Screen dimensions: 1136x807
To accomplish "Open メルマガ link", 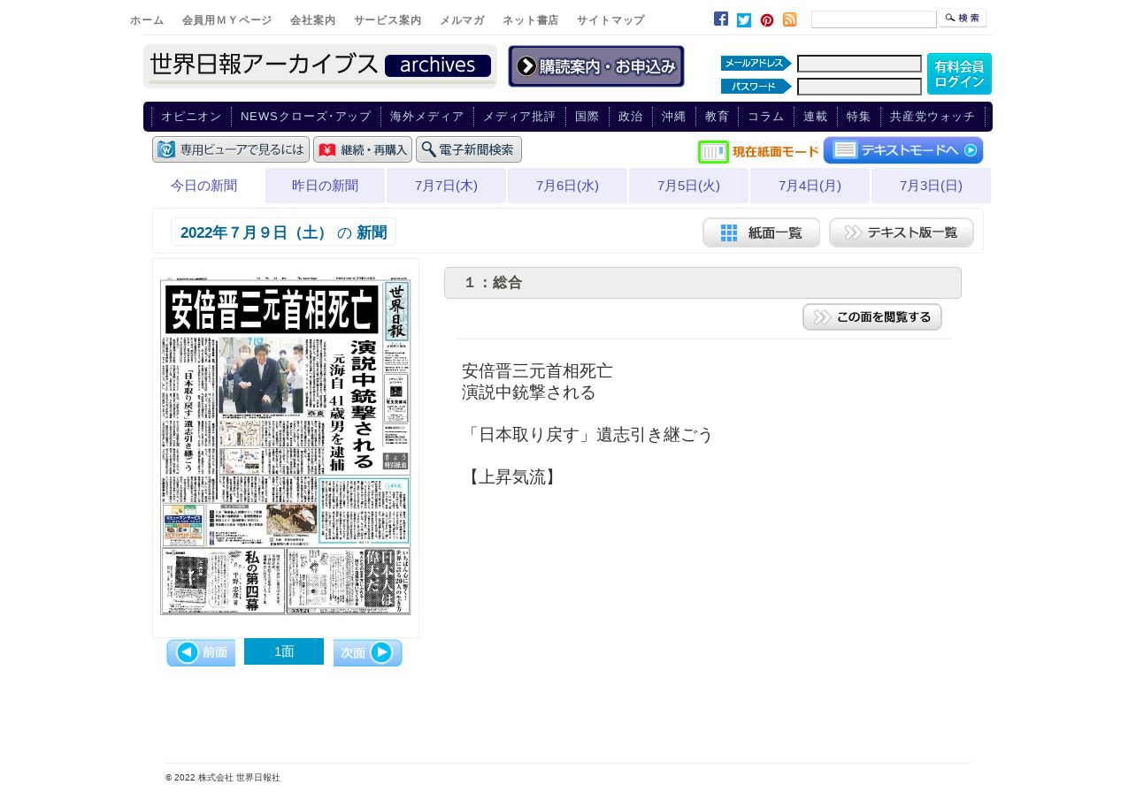I will pyautogui.click(x=462, y=20).
